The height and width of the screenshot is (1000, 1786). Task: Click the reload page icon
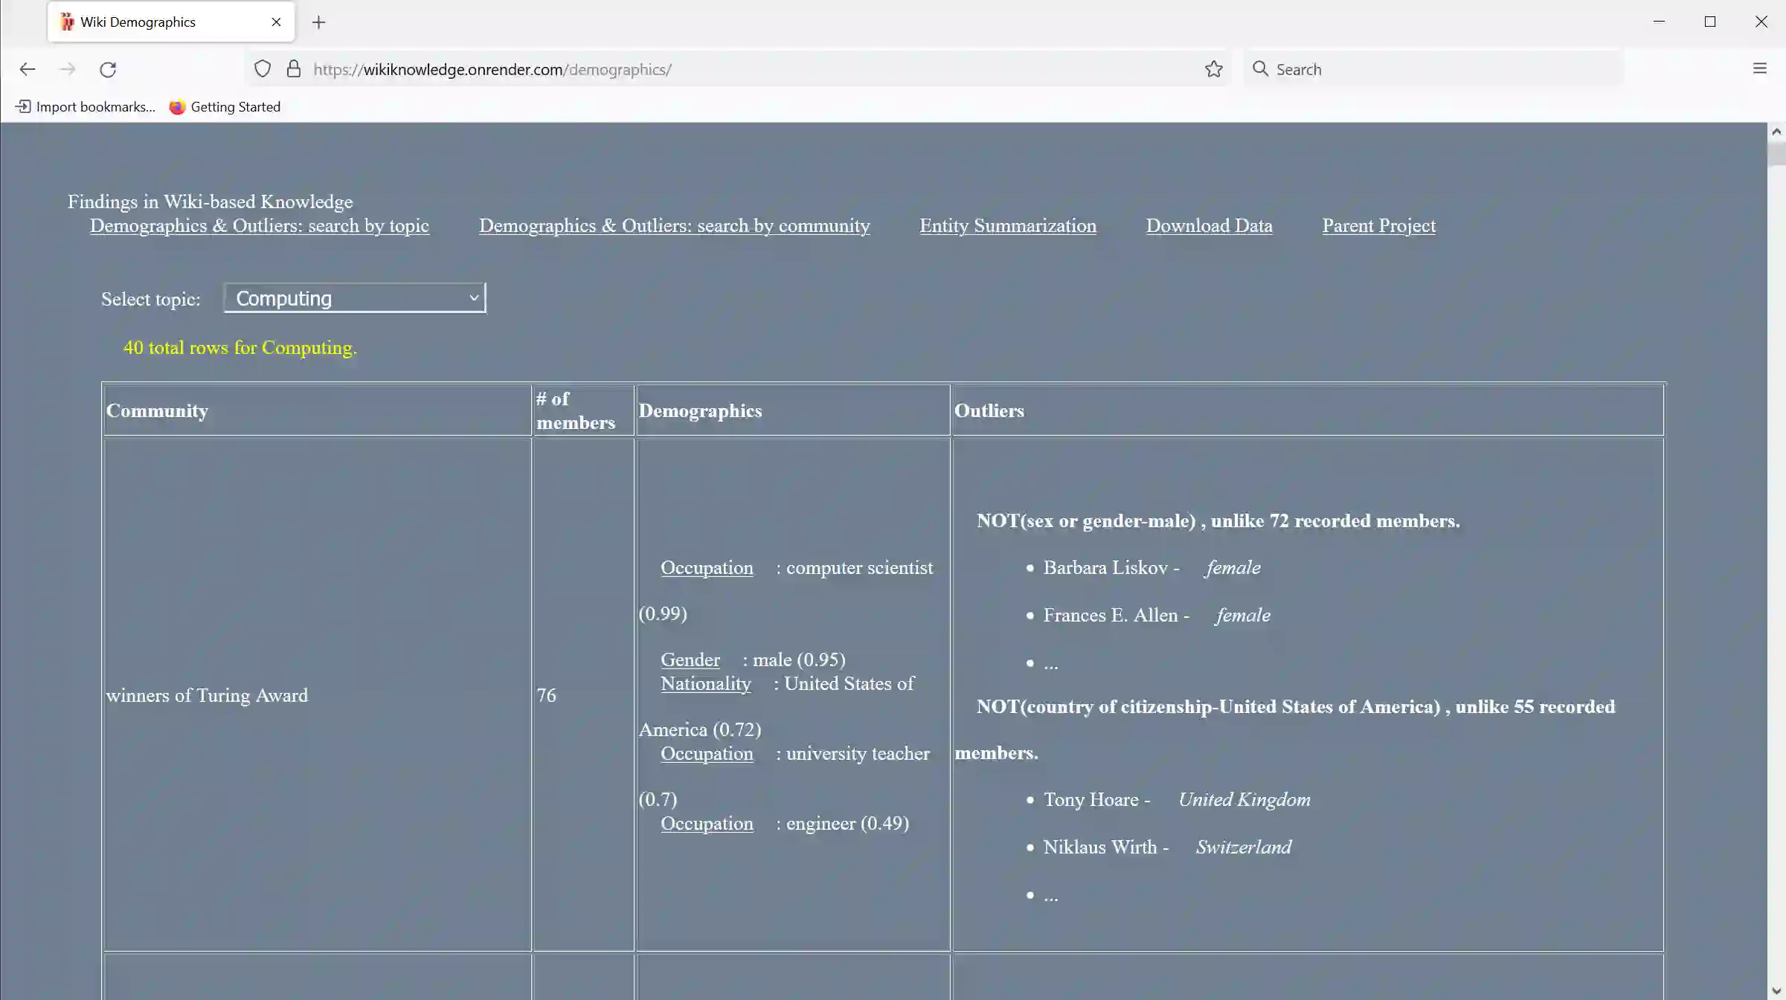pos(108,69)
